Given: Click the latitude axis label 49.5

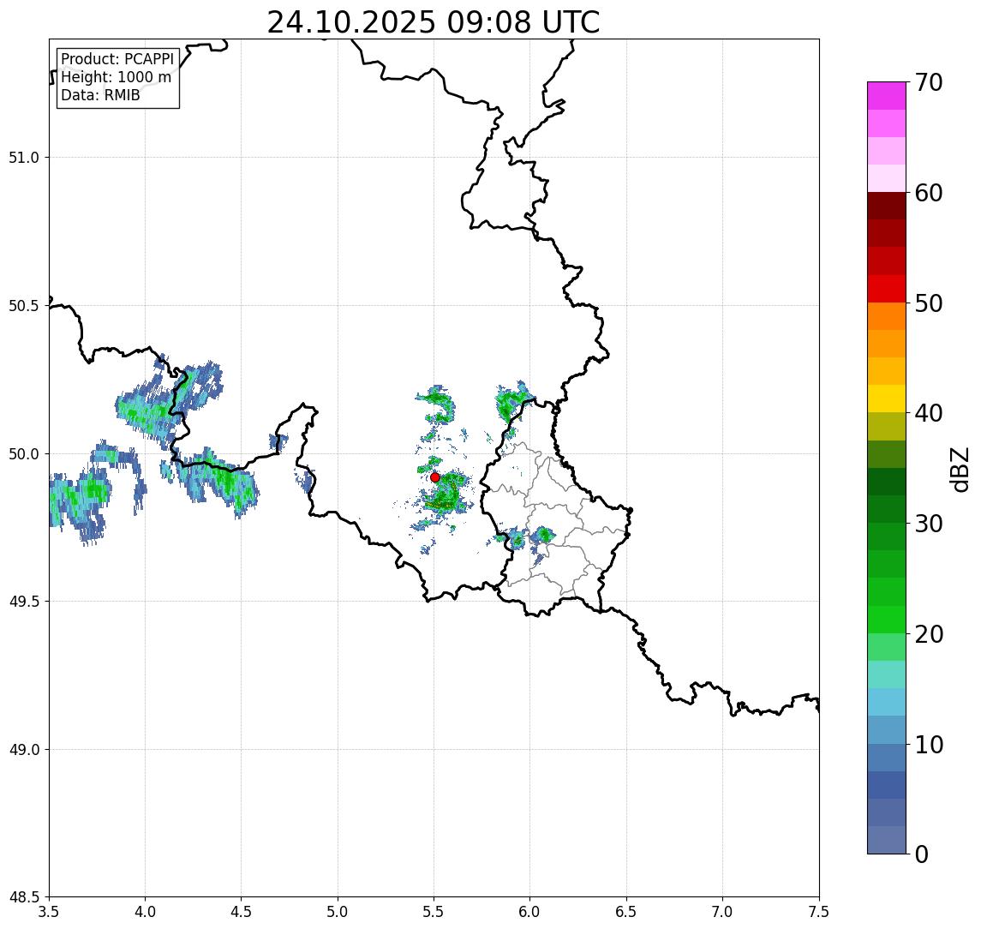Looking at the screenshot, I should tap(24, 601).
